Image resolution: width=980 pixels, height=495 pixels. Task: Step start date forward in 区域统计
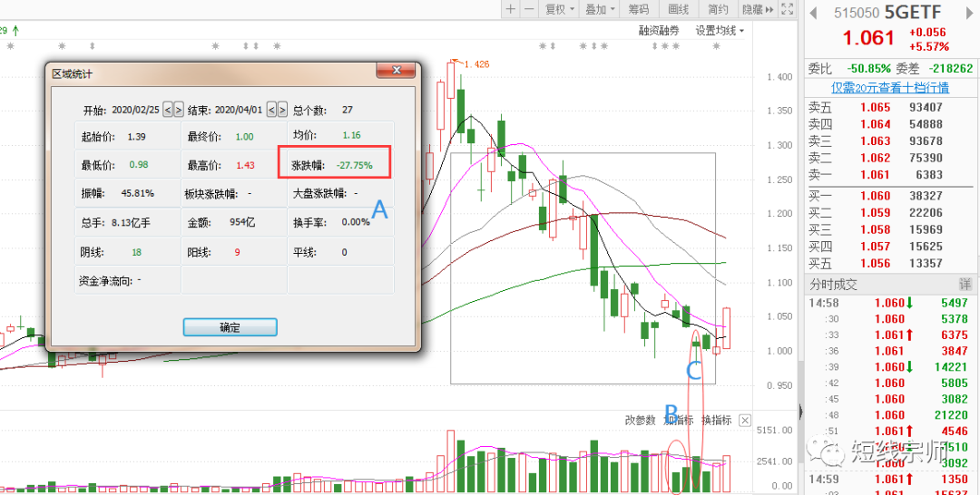pos(178,110)
